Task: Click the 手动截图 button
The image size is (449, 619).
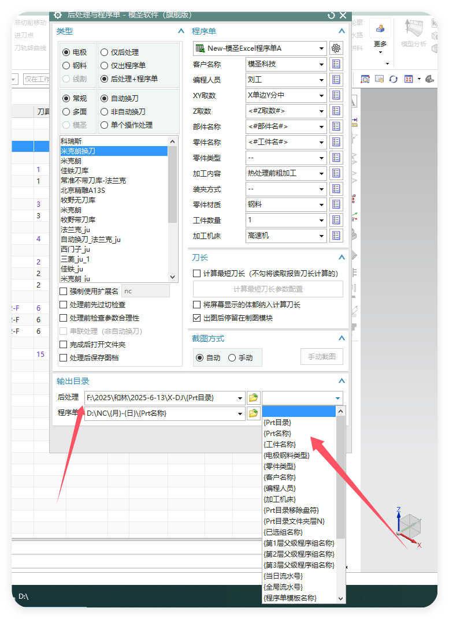Action: (321, 356)
